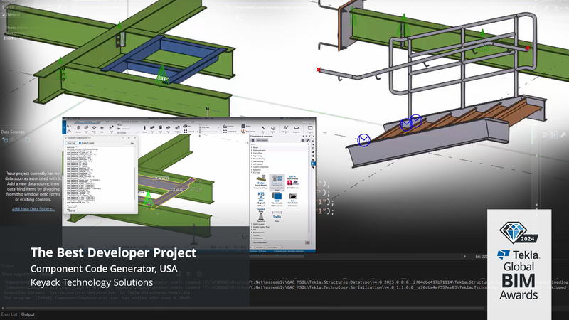Image resolution: width=569 pixels, height=320 pixels.
Task: Expand the Recent catalog group
Action: click(252, 147)
